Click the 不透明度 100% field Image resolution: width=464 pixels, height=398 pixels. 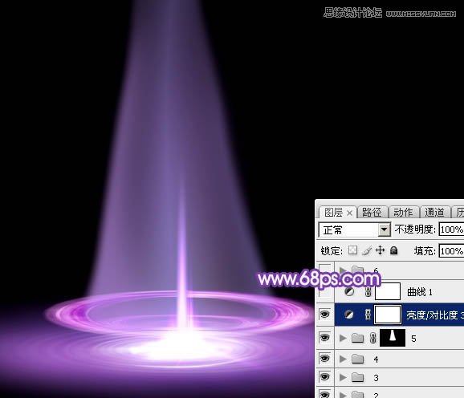pyautogui.click(x=451, y=229)
